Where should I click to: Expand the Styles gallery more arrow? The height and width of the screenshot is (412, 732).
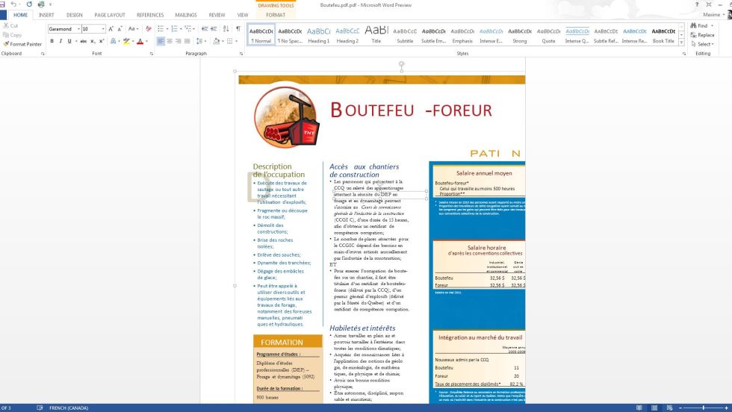click(682, 42)
